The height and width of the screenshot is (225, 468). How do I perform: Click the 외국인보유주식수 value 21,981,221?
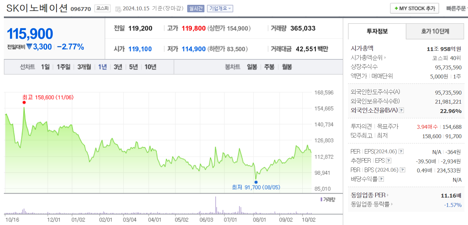tap(448, 102)
